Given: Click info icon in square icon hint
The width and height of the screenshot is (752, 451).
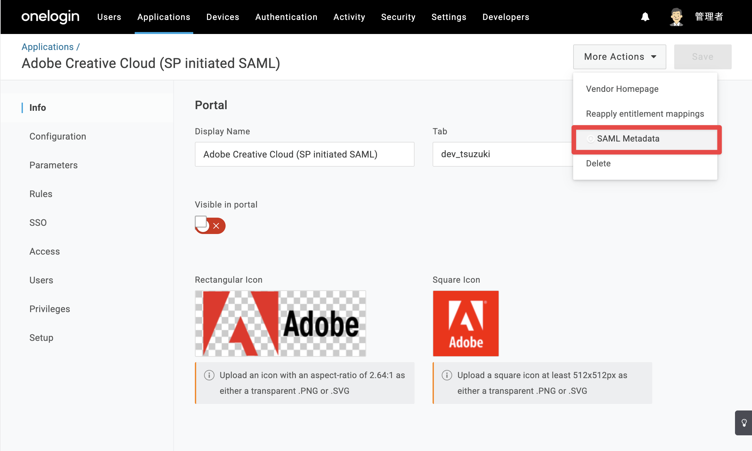Looking at the screenshot, I should [x=447, y=375].
